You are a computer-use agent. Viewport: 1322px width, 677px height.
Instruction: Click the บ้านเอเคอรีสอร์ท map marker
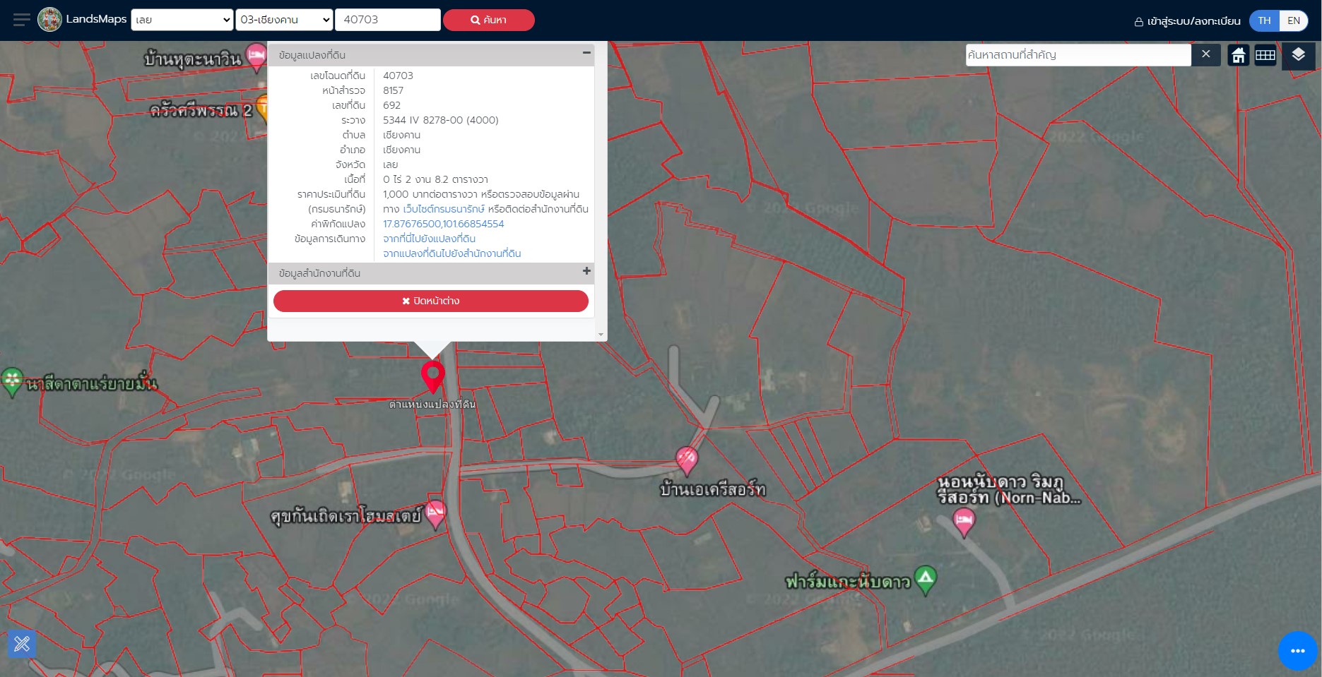(687, 461)
